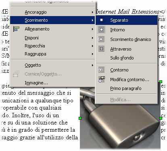The height and width of the screenshot is (151, 167).
Task: Click the green handle on image's left edge
Action: click(80, 118)
